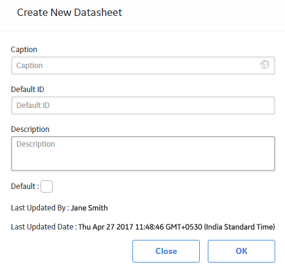Click the Caption field label
The height and width of the screenshot is (273, 285).
(x=24, y=50)
